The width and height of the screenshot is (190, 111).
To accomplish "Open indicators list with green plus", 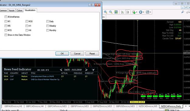I will coord(134,12).
